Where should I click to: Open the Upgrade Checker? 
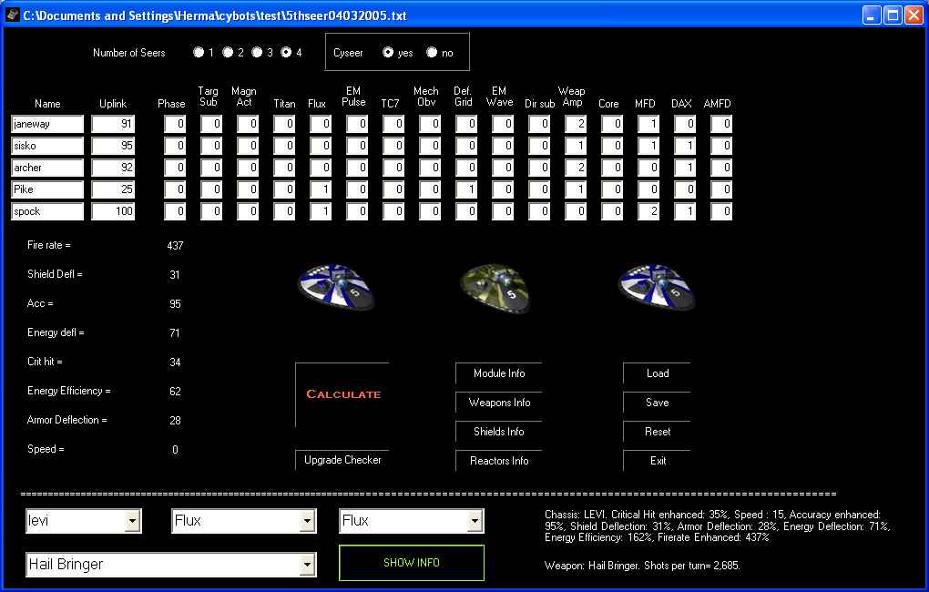click(342, 460)
